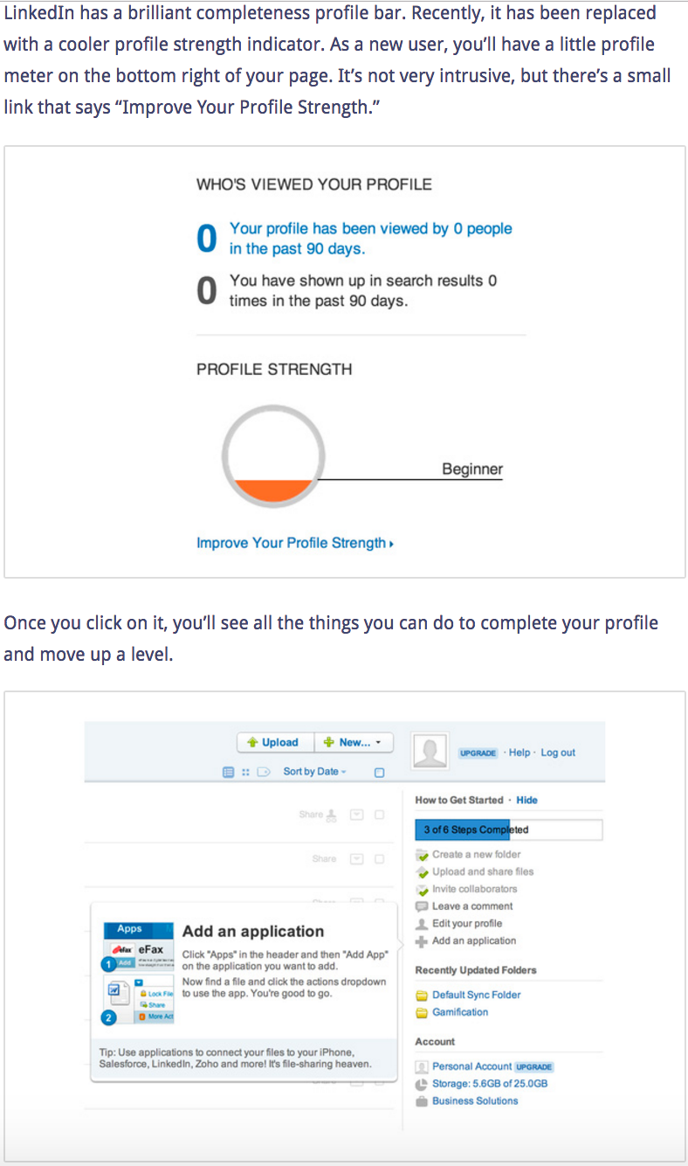Click the 3 of 6 Steps progress bar
The height and width of the screenshot is (1166, 688).
[509, 829]
